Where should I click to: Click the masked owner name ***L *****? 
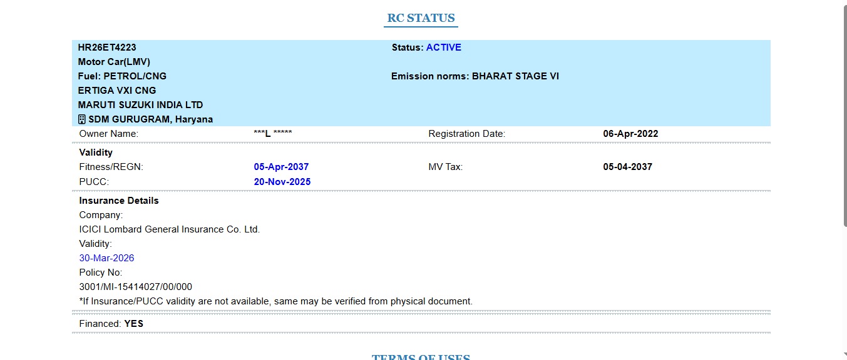273,134
